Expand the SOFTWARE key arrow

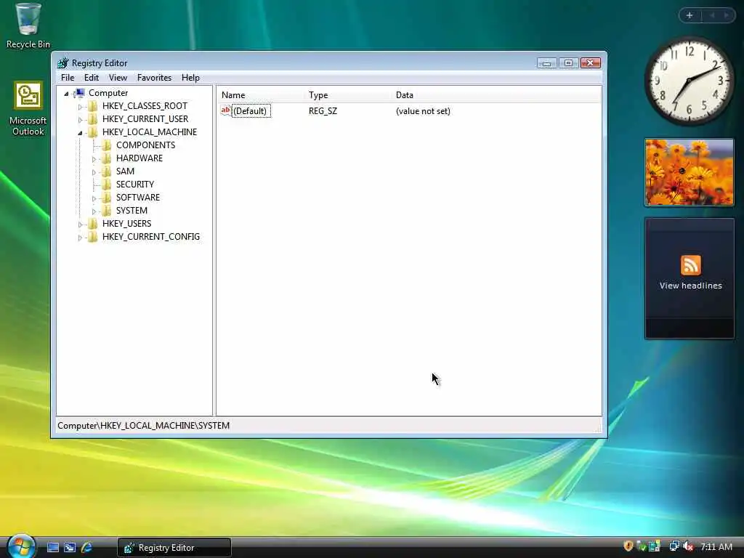[x=94, y=198]
